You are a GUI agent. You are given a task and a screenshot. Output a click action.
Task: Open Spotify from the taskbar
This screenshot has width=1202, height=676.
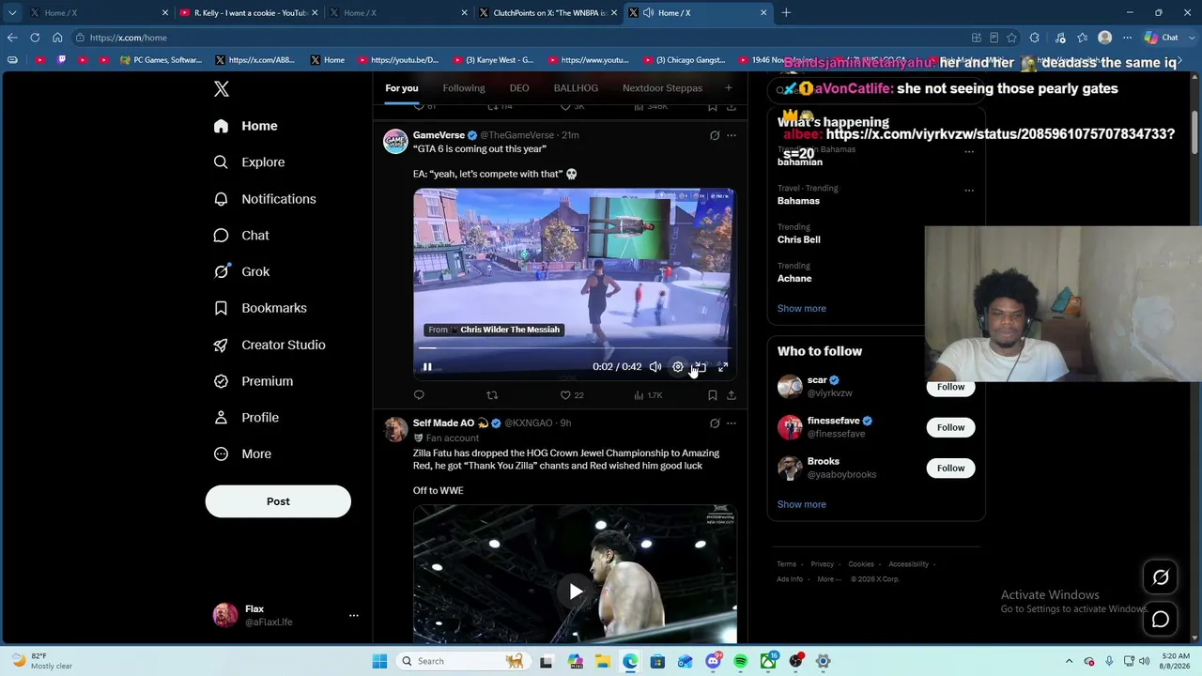[741, 661]
